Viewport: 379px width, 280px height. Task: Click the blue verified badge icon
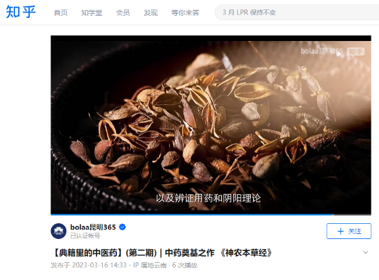(x=123, y=227)
